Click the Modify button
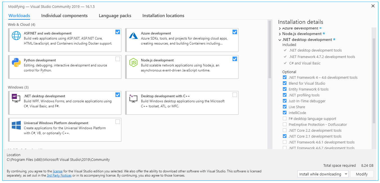This screenshot has height=183, width=380. (362, 174)
